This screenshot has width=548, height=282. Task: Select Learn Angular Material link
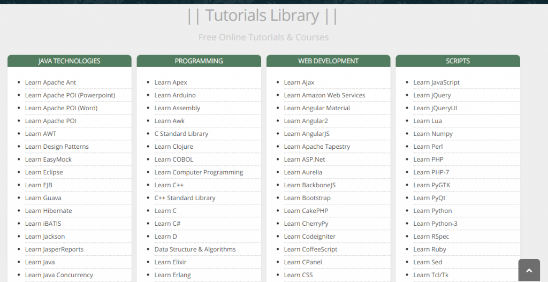(x=317, y=108)
